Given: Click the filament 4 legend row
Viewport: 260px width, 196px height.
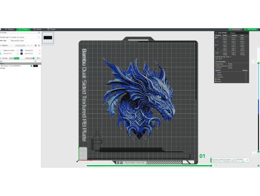Looking at the screenshot, I should point(231,49).
